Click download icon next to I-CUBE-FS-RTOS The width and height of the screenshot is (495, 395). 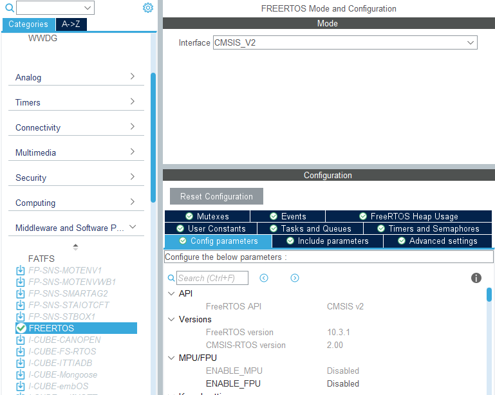20,351
